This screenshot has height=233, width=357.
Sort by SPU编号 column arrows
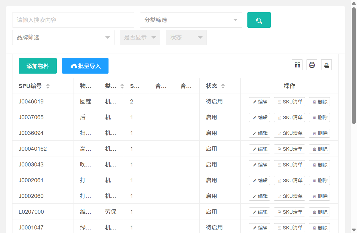coord(48,86)
